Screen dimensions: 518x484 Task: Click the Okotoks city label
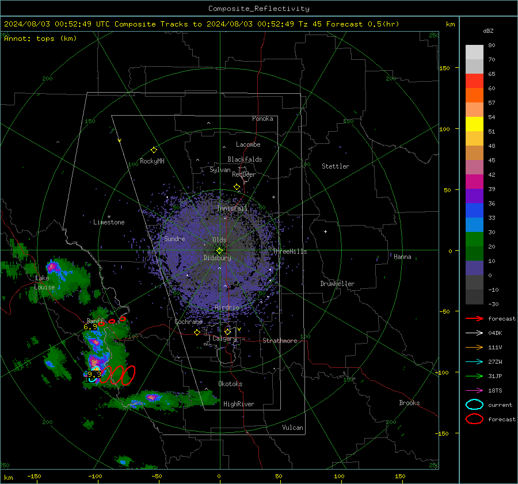[230, 384]
